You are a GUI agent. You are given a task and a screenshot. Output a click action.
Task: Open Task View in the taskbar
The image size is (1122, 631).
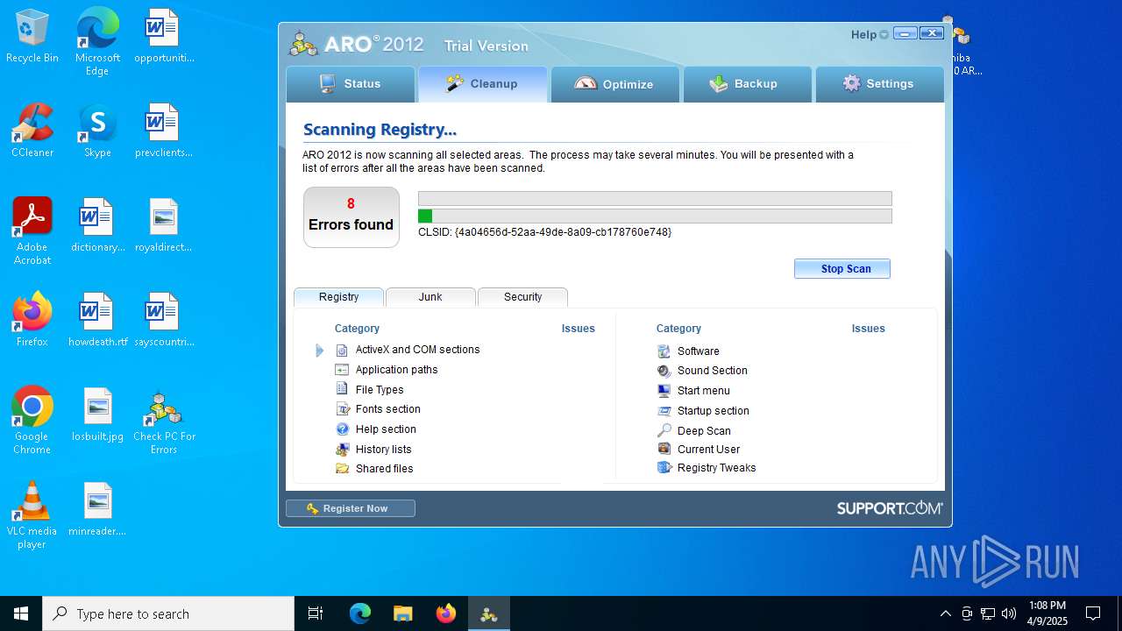(316, 613)
